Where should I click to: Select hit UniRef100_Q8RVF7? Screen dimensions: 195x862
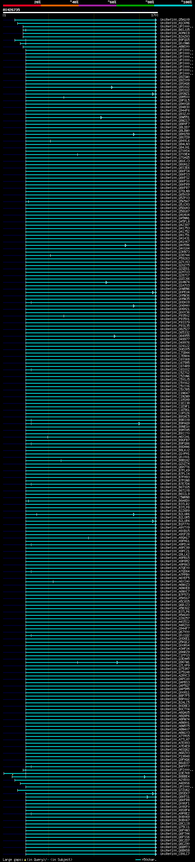click(175, 124)
